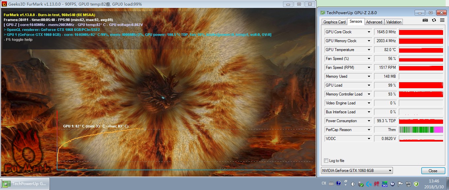Expand the Memory Used sensor dropdown
This screenshot has width=449, height=190.
coord(369,76)
